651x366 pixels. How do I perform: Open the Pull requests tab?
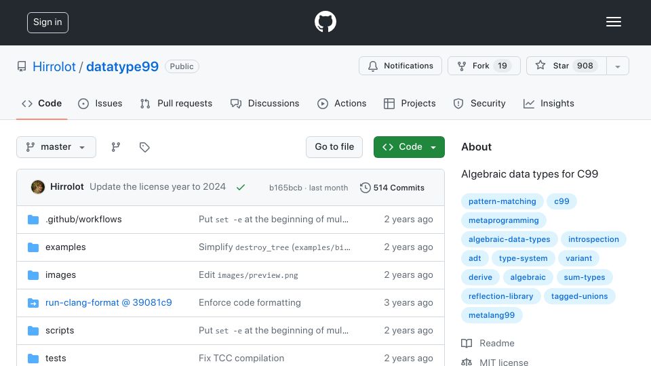click(x=176, y=103)
